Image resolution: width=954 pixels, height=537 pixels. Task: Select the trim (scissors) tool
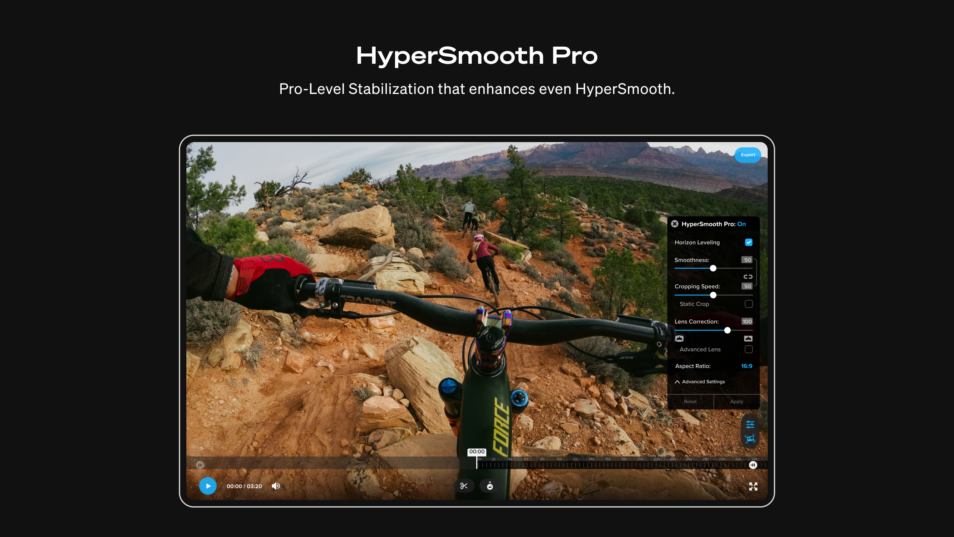(x=464, y=486)
